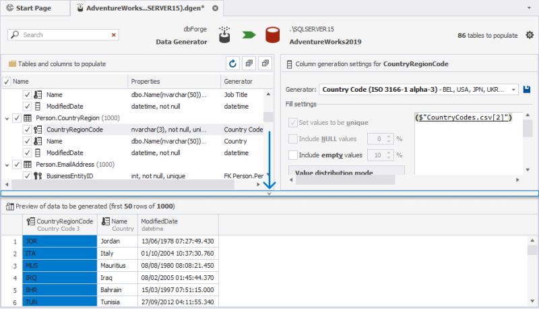
Task: Uncheck checkbox for Name column with Country generator
Action: pyautogui.click(x=27, y=141)
